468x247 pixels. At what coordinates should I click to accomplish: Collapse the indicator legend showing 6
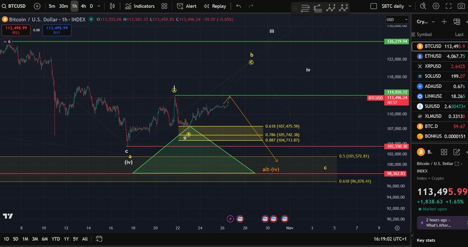pyautogui.click(x=6, y=41)
